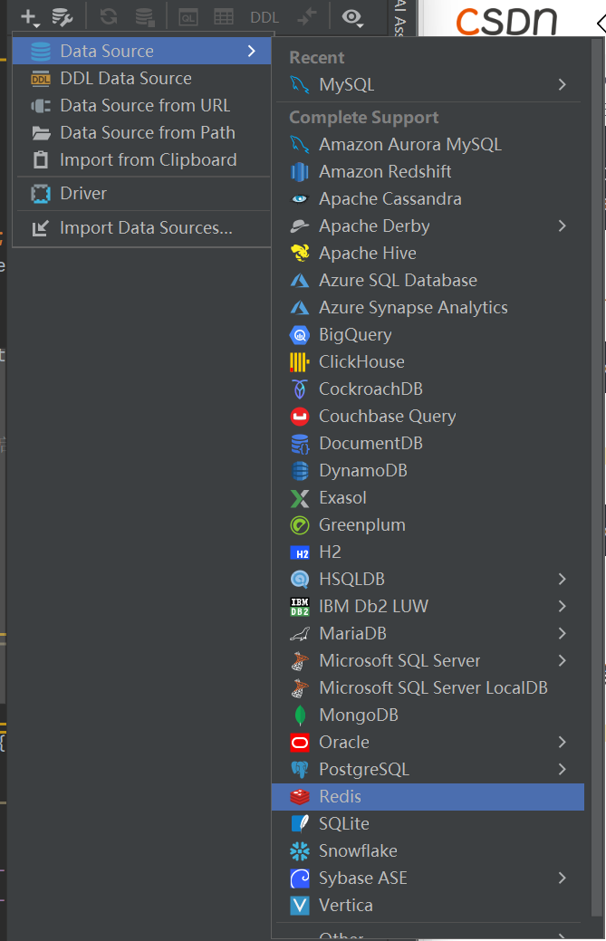Click the table editor icon in toolbar
The height and width of the screenshot is (941, 606).
tap(224, 17)
